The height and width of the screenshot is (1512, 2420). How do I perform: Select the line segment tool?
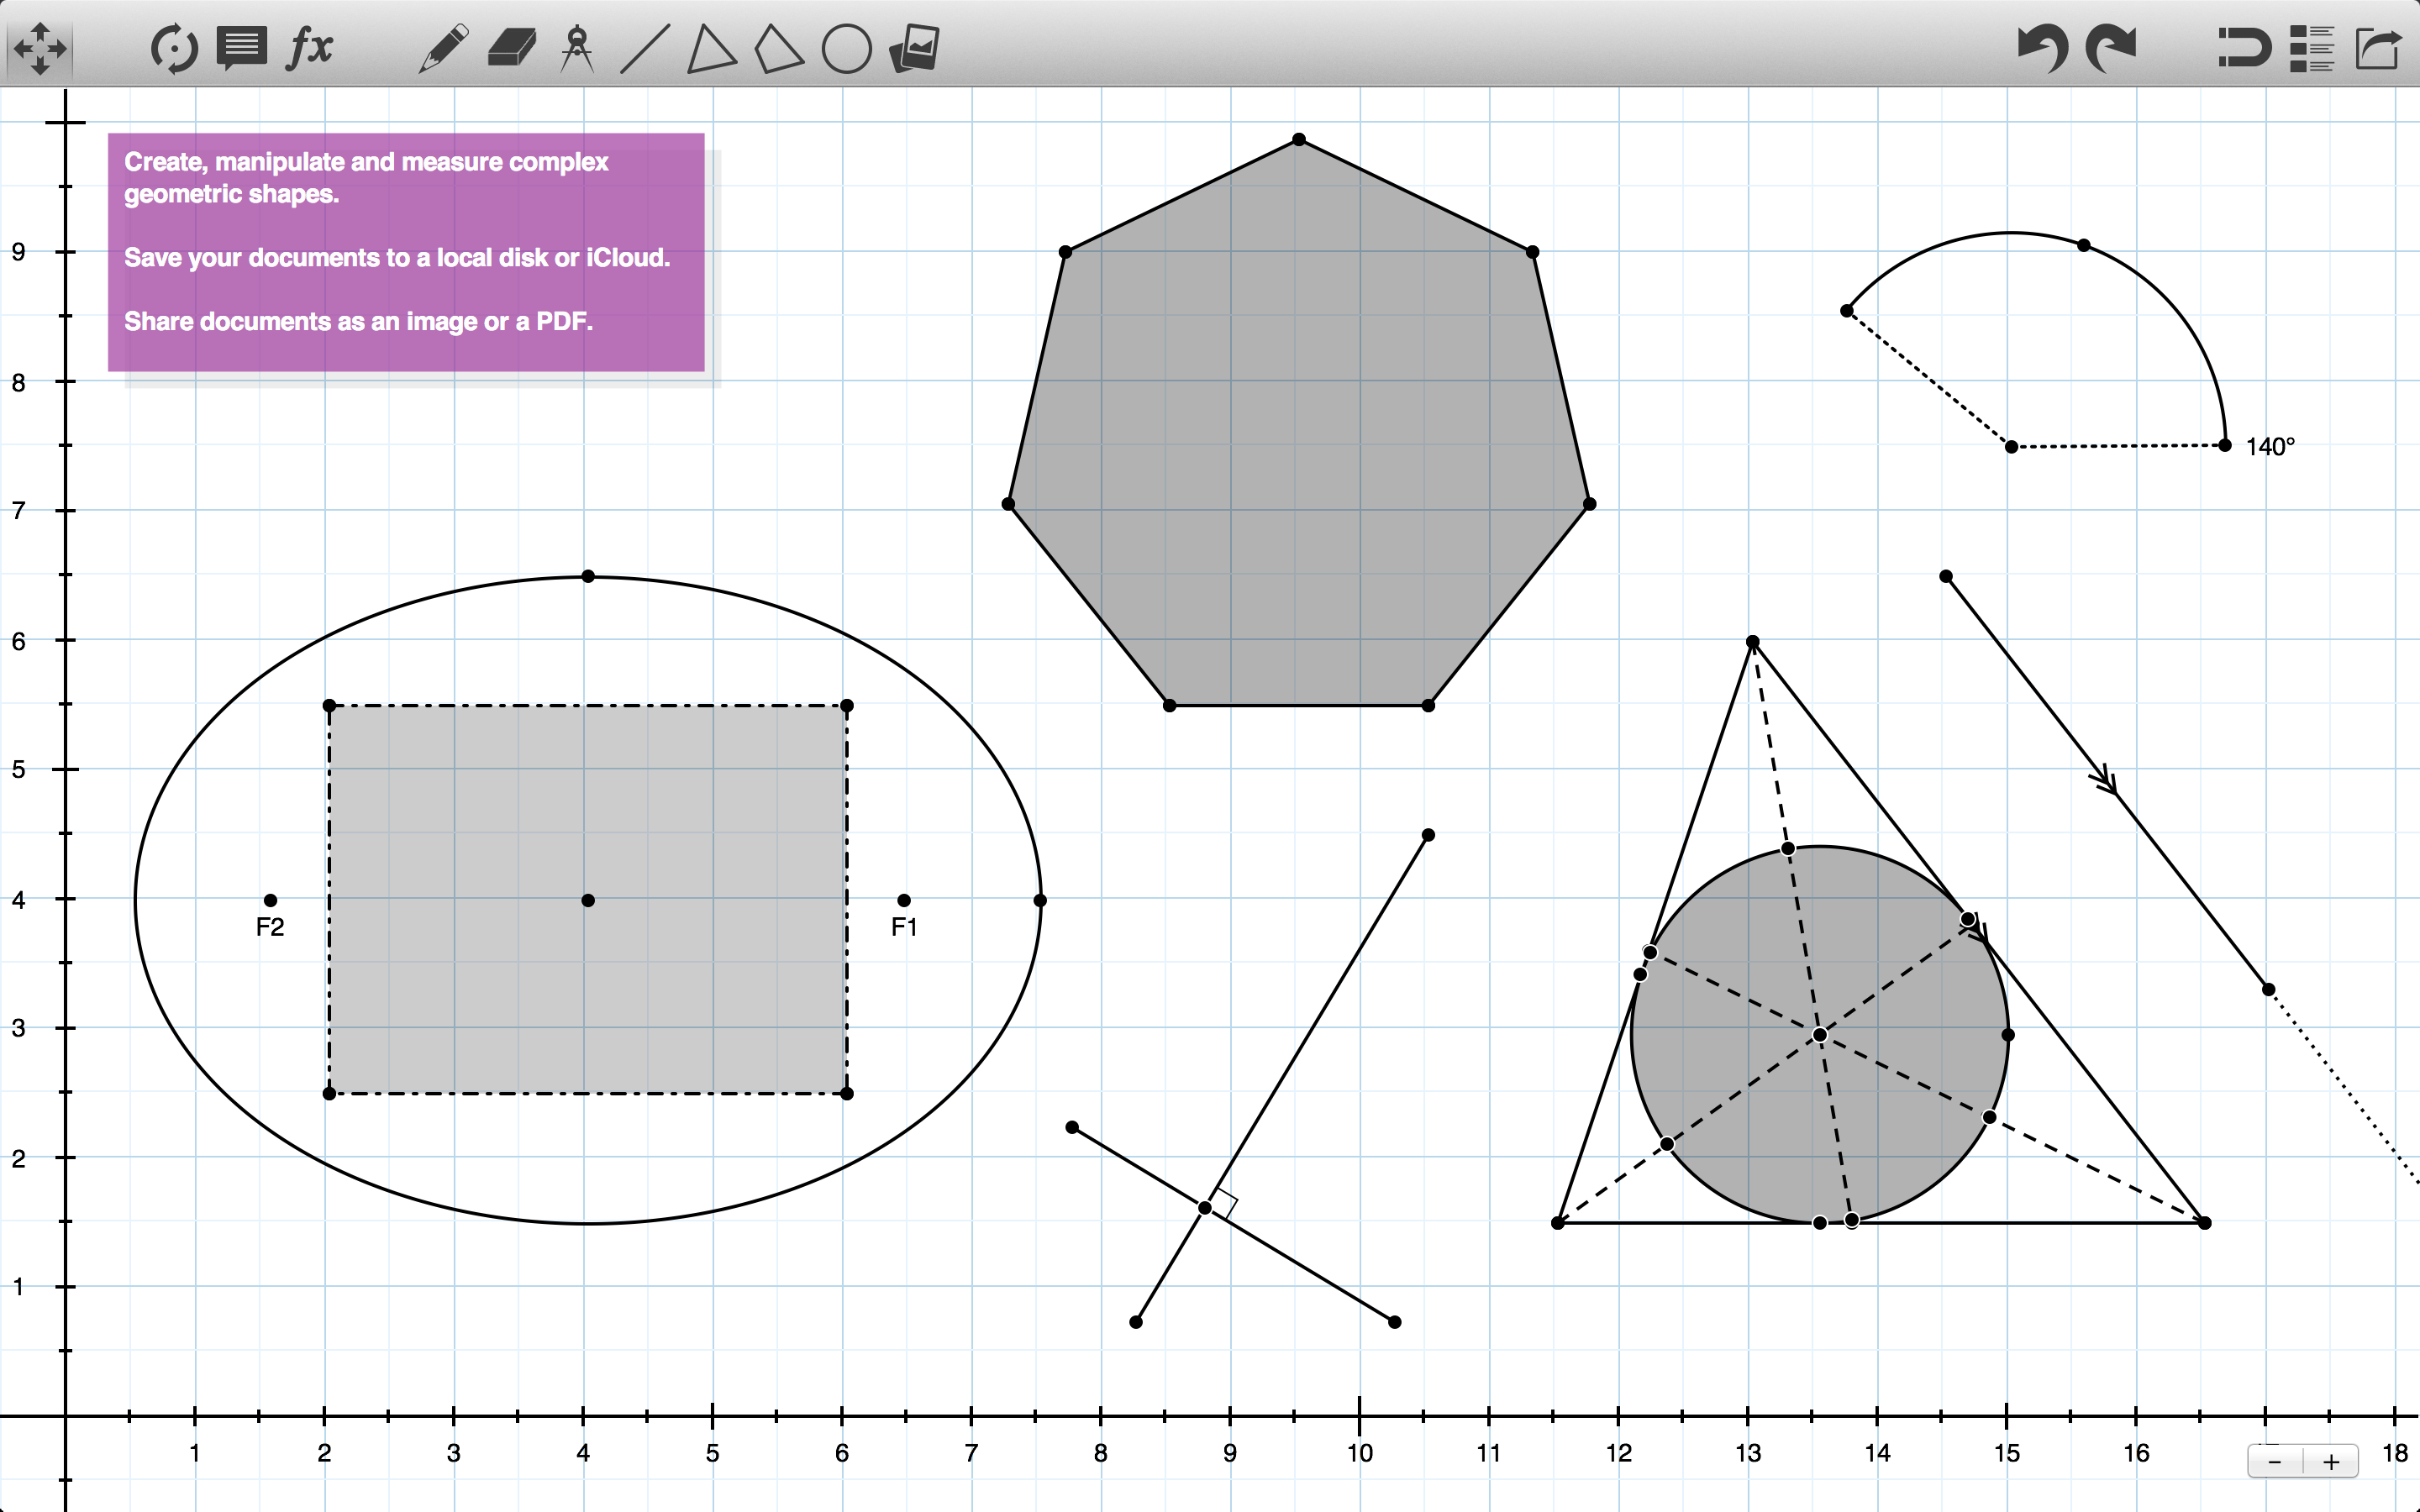(645, 48)
